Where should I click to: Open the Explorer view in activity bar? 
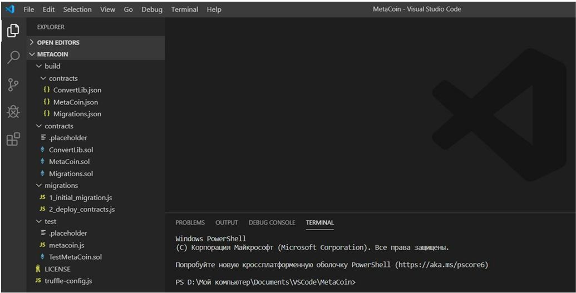(x=13, y=31)
